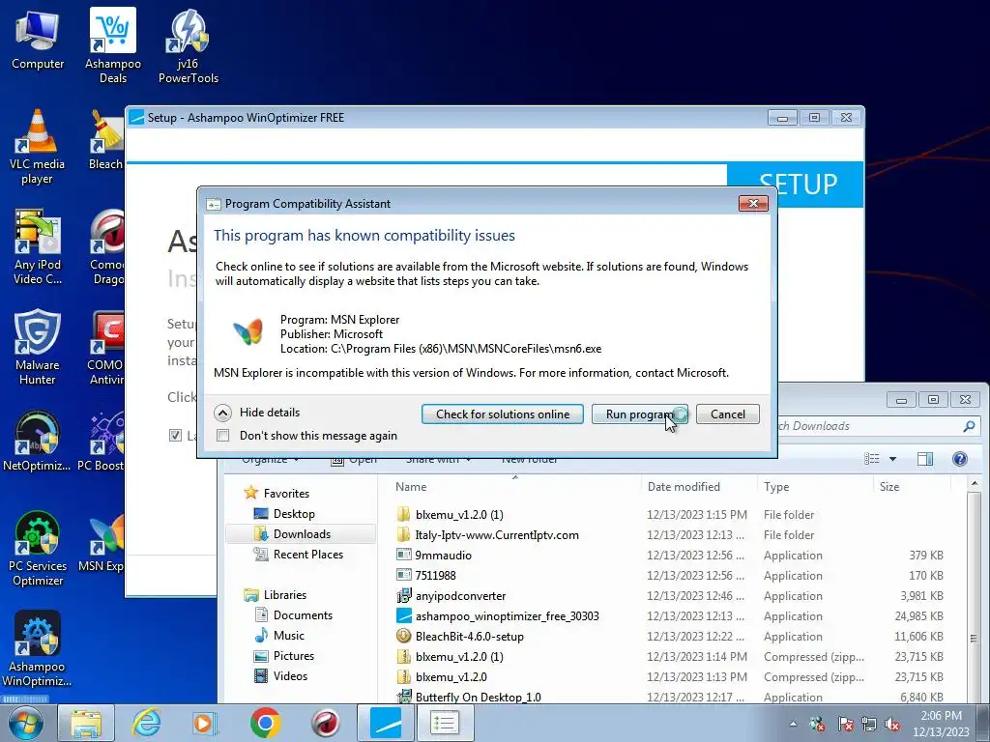Launch jv16 PowerTools desktop shortcut
Image resolution: width=990 pixels, height=742 pixels.
[189, 45]
